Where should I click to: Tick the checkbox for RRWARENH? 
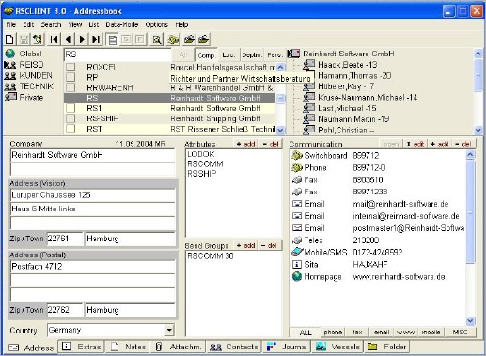71,87
